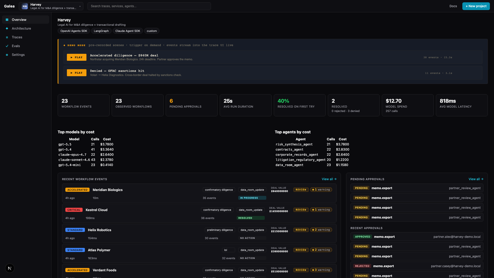The width and height of the screenshot is (494, 278).
Task: Click the 1 warning badge for Meridian Biologics
Action: 321,190
